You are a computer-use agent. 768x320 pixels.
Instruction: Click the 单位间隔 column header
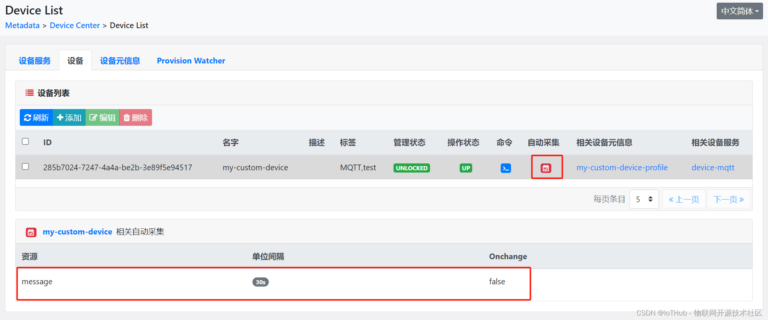click(268, 257)
